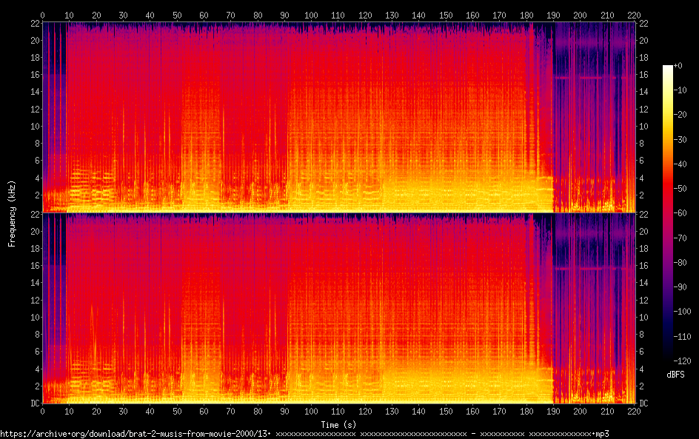This screenshot has height=439, width=699.
Task: Click the "-10" value on the dBFS scale
Action: tap(680, 90)
